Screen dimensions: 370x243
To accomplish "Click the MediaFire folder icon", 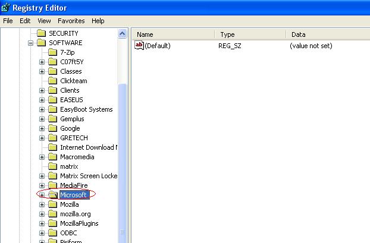I will [52, 185].
